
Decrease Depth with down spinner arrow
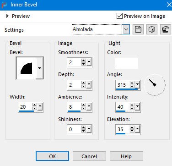pyautogui.click(x=83, y=86)
